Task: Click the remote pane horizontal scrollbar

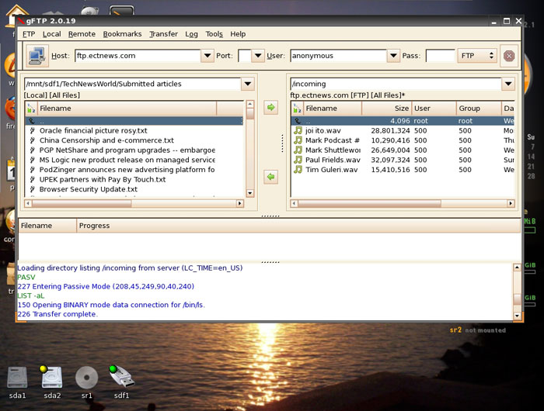Action: (x=403, y=204)
